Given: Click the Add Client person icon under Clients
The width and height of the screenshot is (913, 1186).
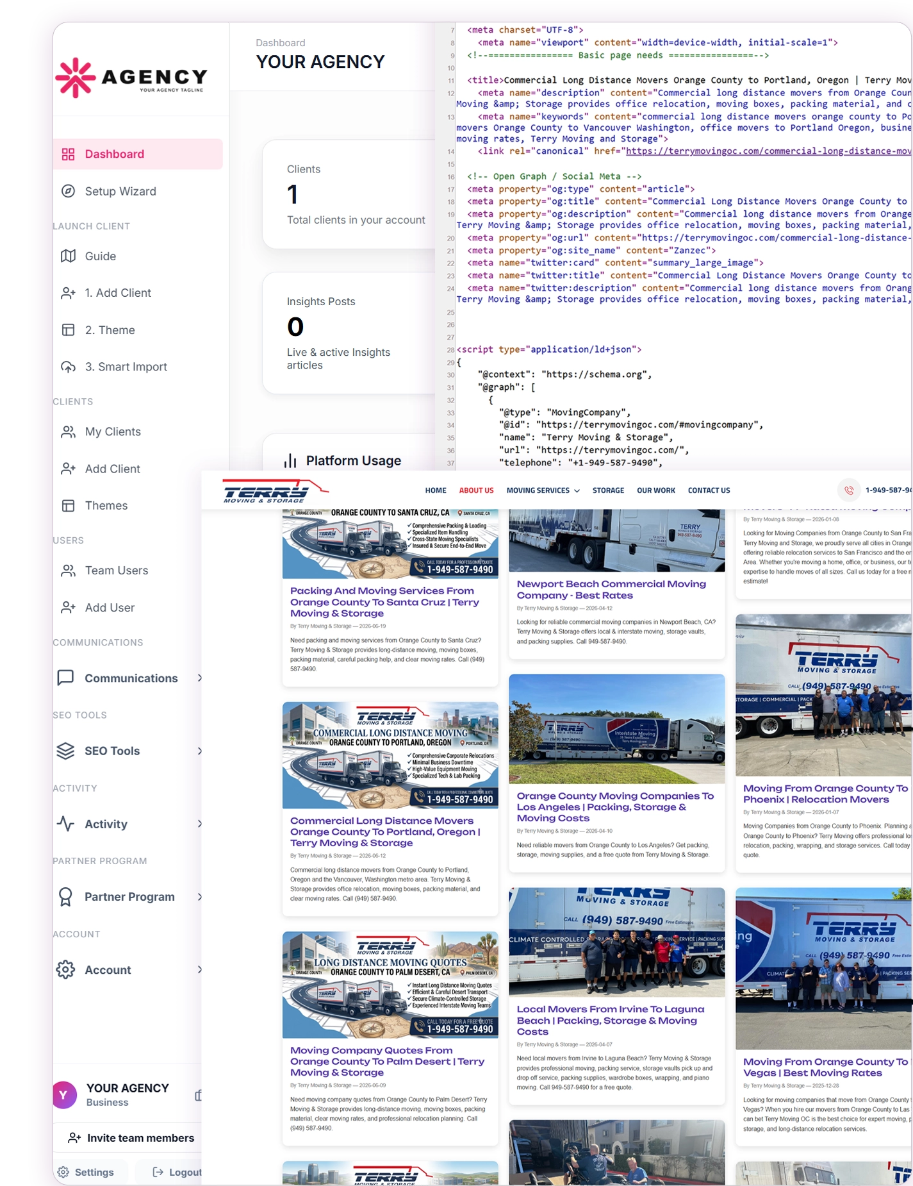Looking at the screenshot, I should coord(68,469).
